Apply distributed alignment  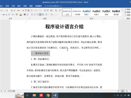click(x=43, y=15)
